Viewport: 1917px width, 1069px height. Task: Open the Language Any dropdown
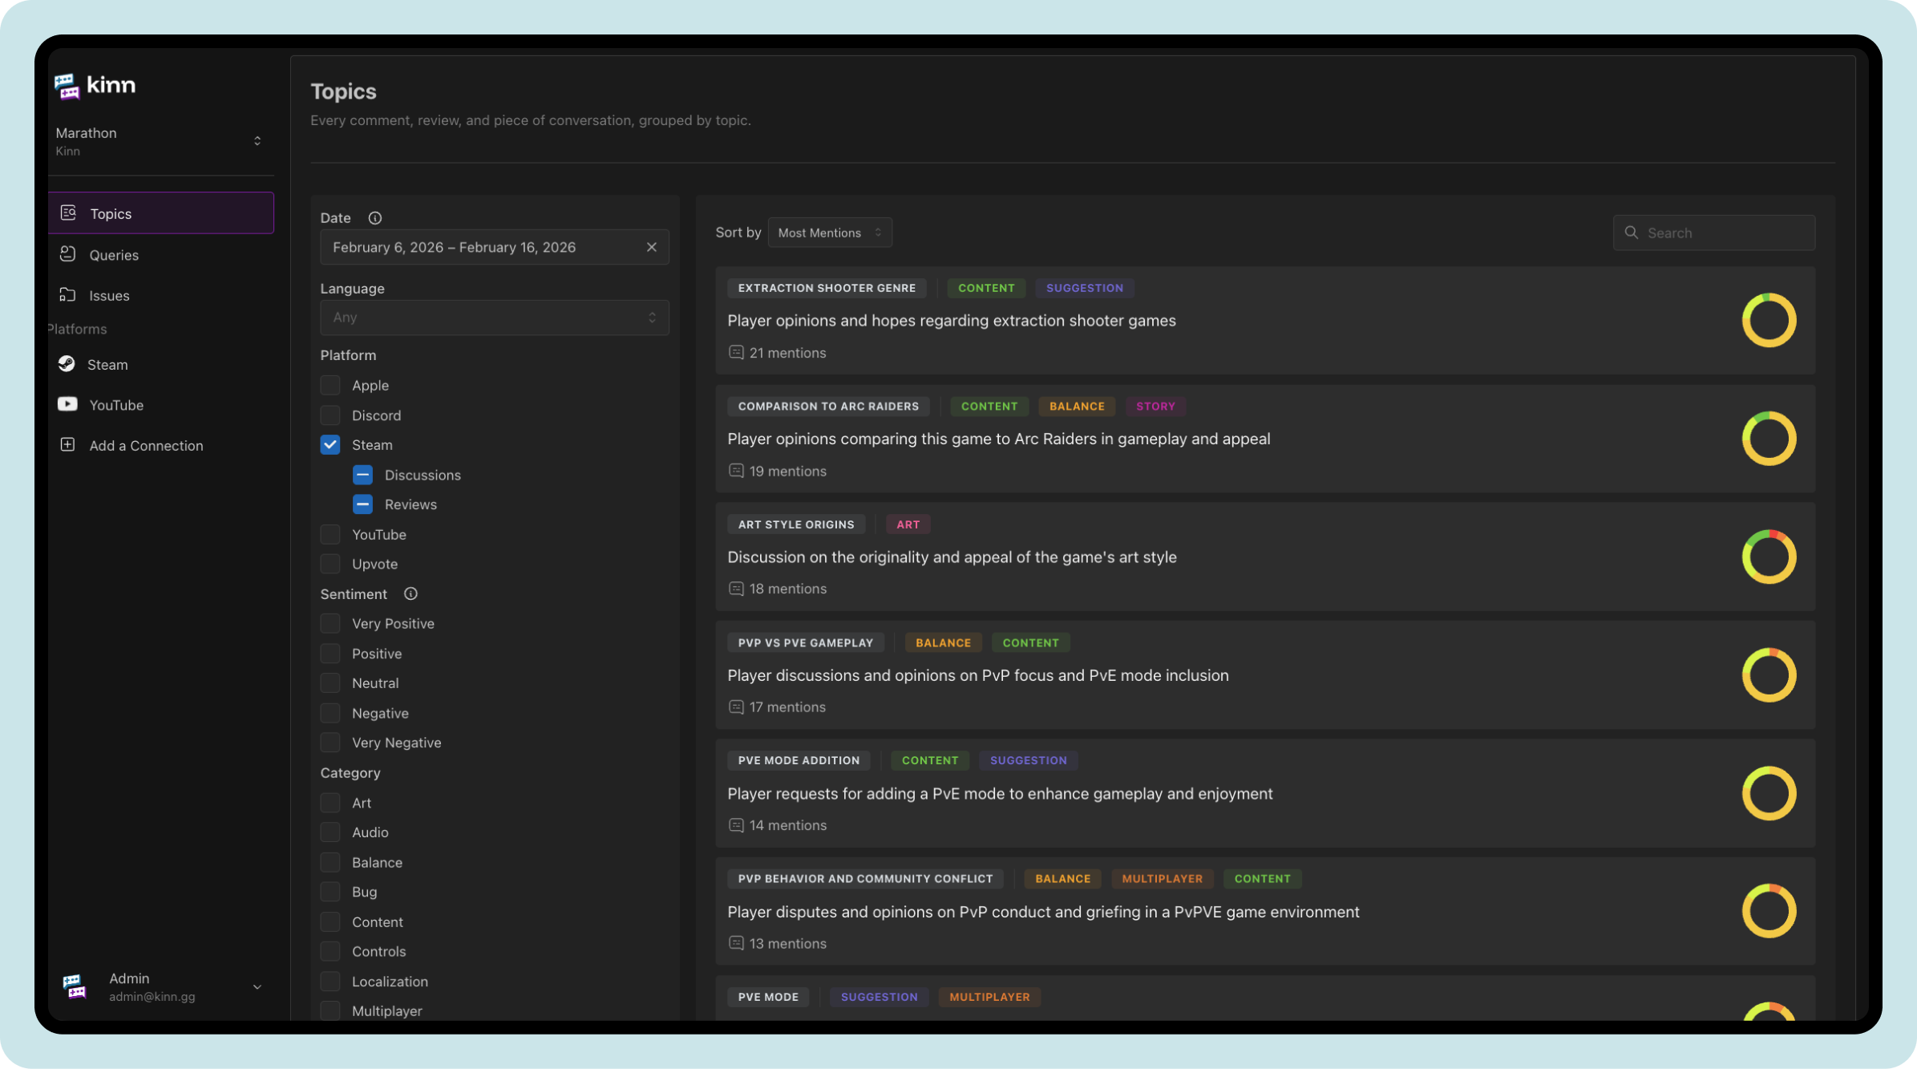pyautogui.click(x=494, y=318)
